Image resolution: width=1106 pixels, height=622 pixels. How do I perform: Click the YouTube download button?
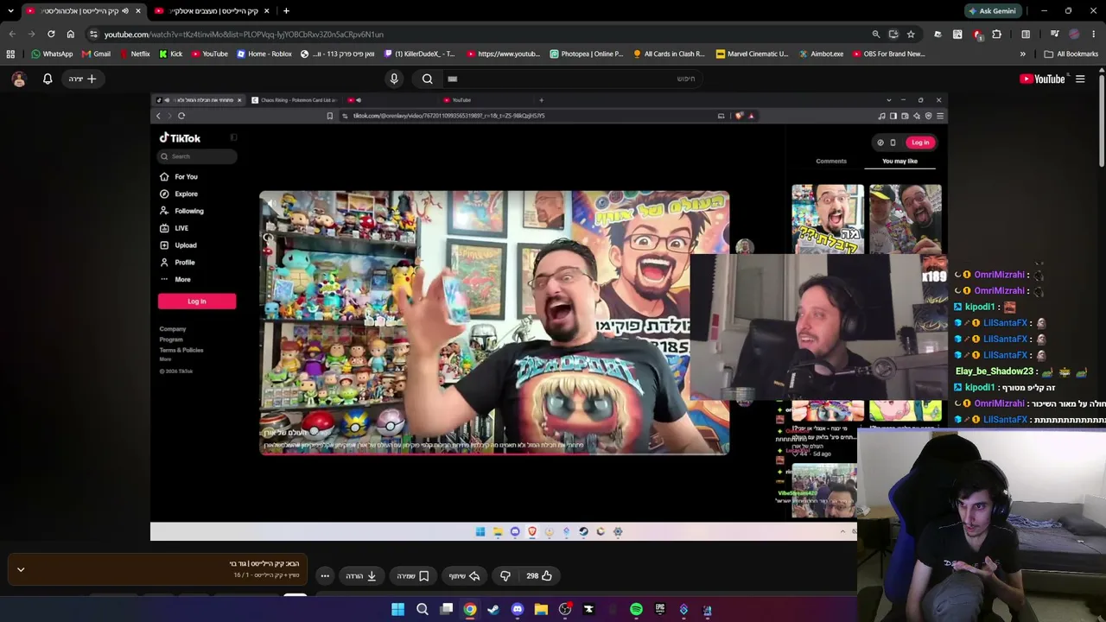[x=361, y=575]
